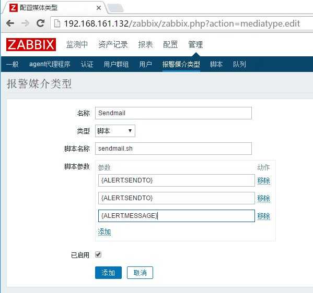Viewport: 313px width, 293px height.
Task: Click the ZABBIX logo
Action: (x=31, y=44)
